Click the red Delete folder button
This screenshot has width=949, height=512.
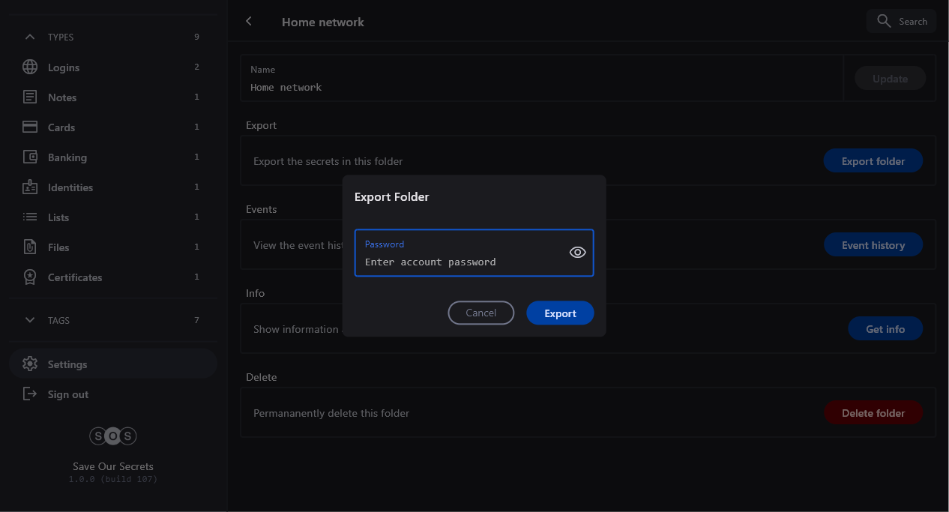coord(873,413)
